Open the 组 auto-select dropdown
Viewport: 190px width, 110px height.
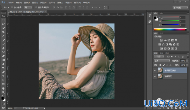pos(28,8)
